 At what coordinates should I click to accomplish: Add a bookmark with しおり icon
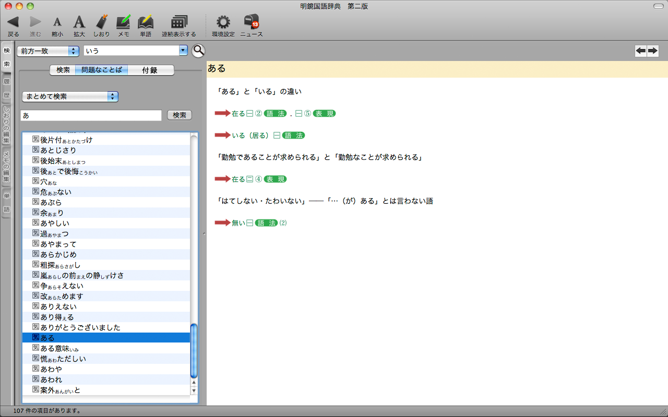[102, 22]
